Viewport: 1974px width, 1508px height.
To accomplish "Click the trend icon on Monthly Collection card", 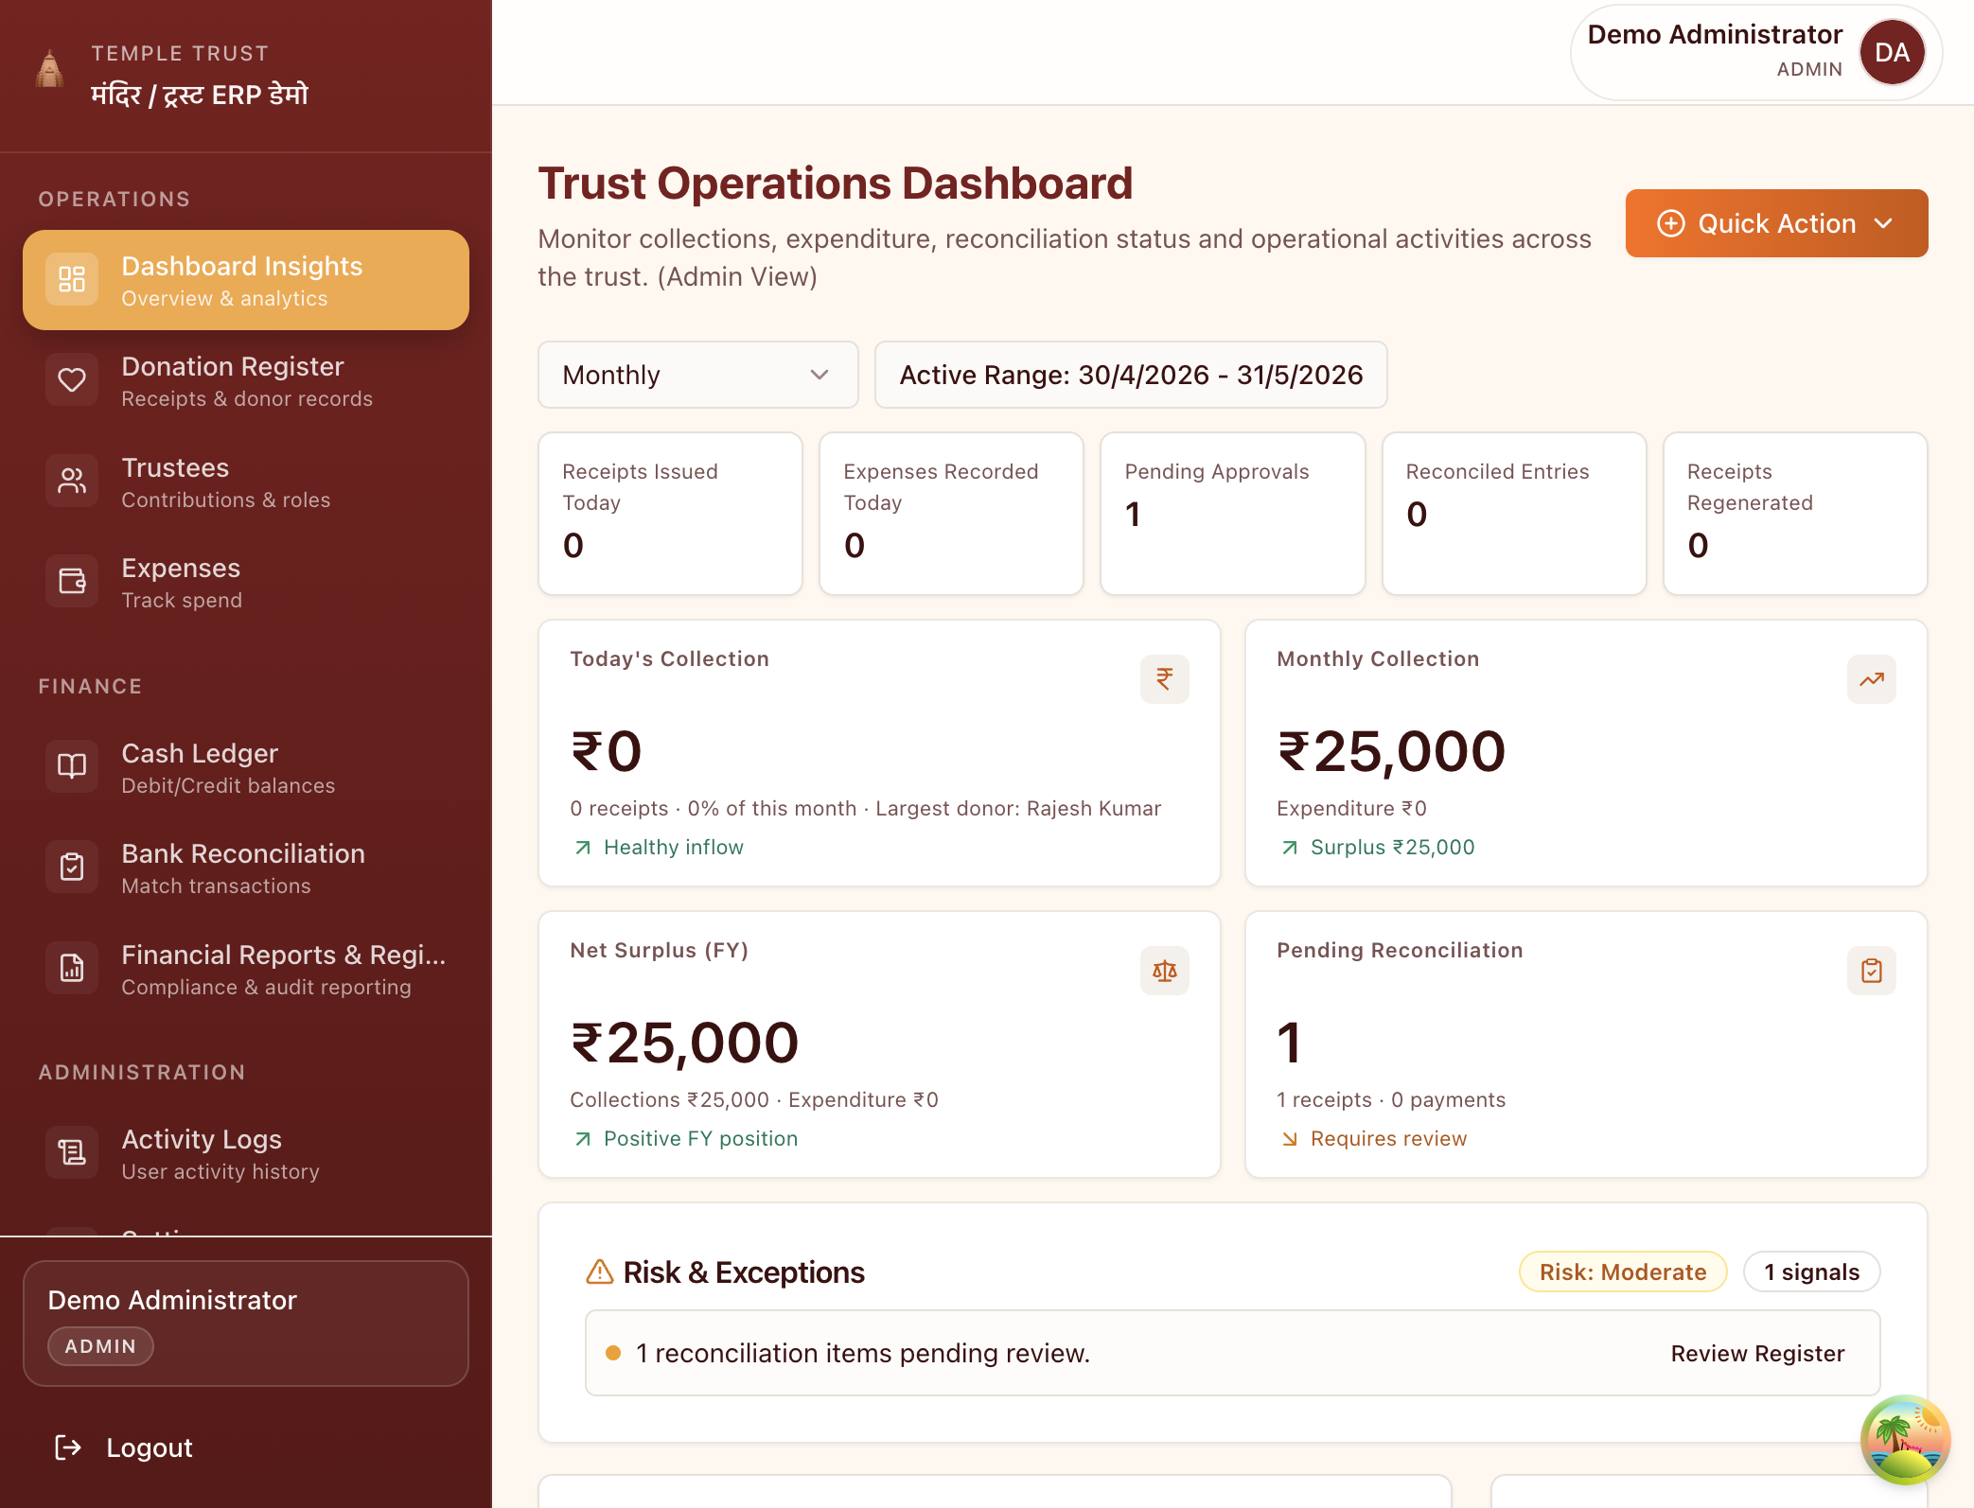I will pos(1872,679).
